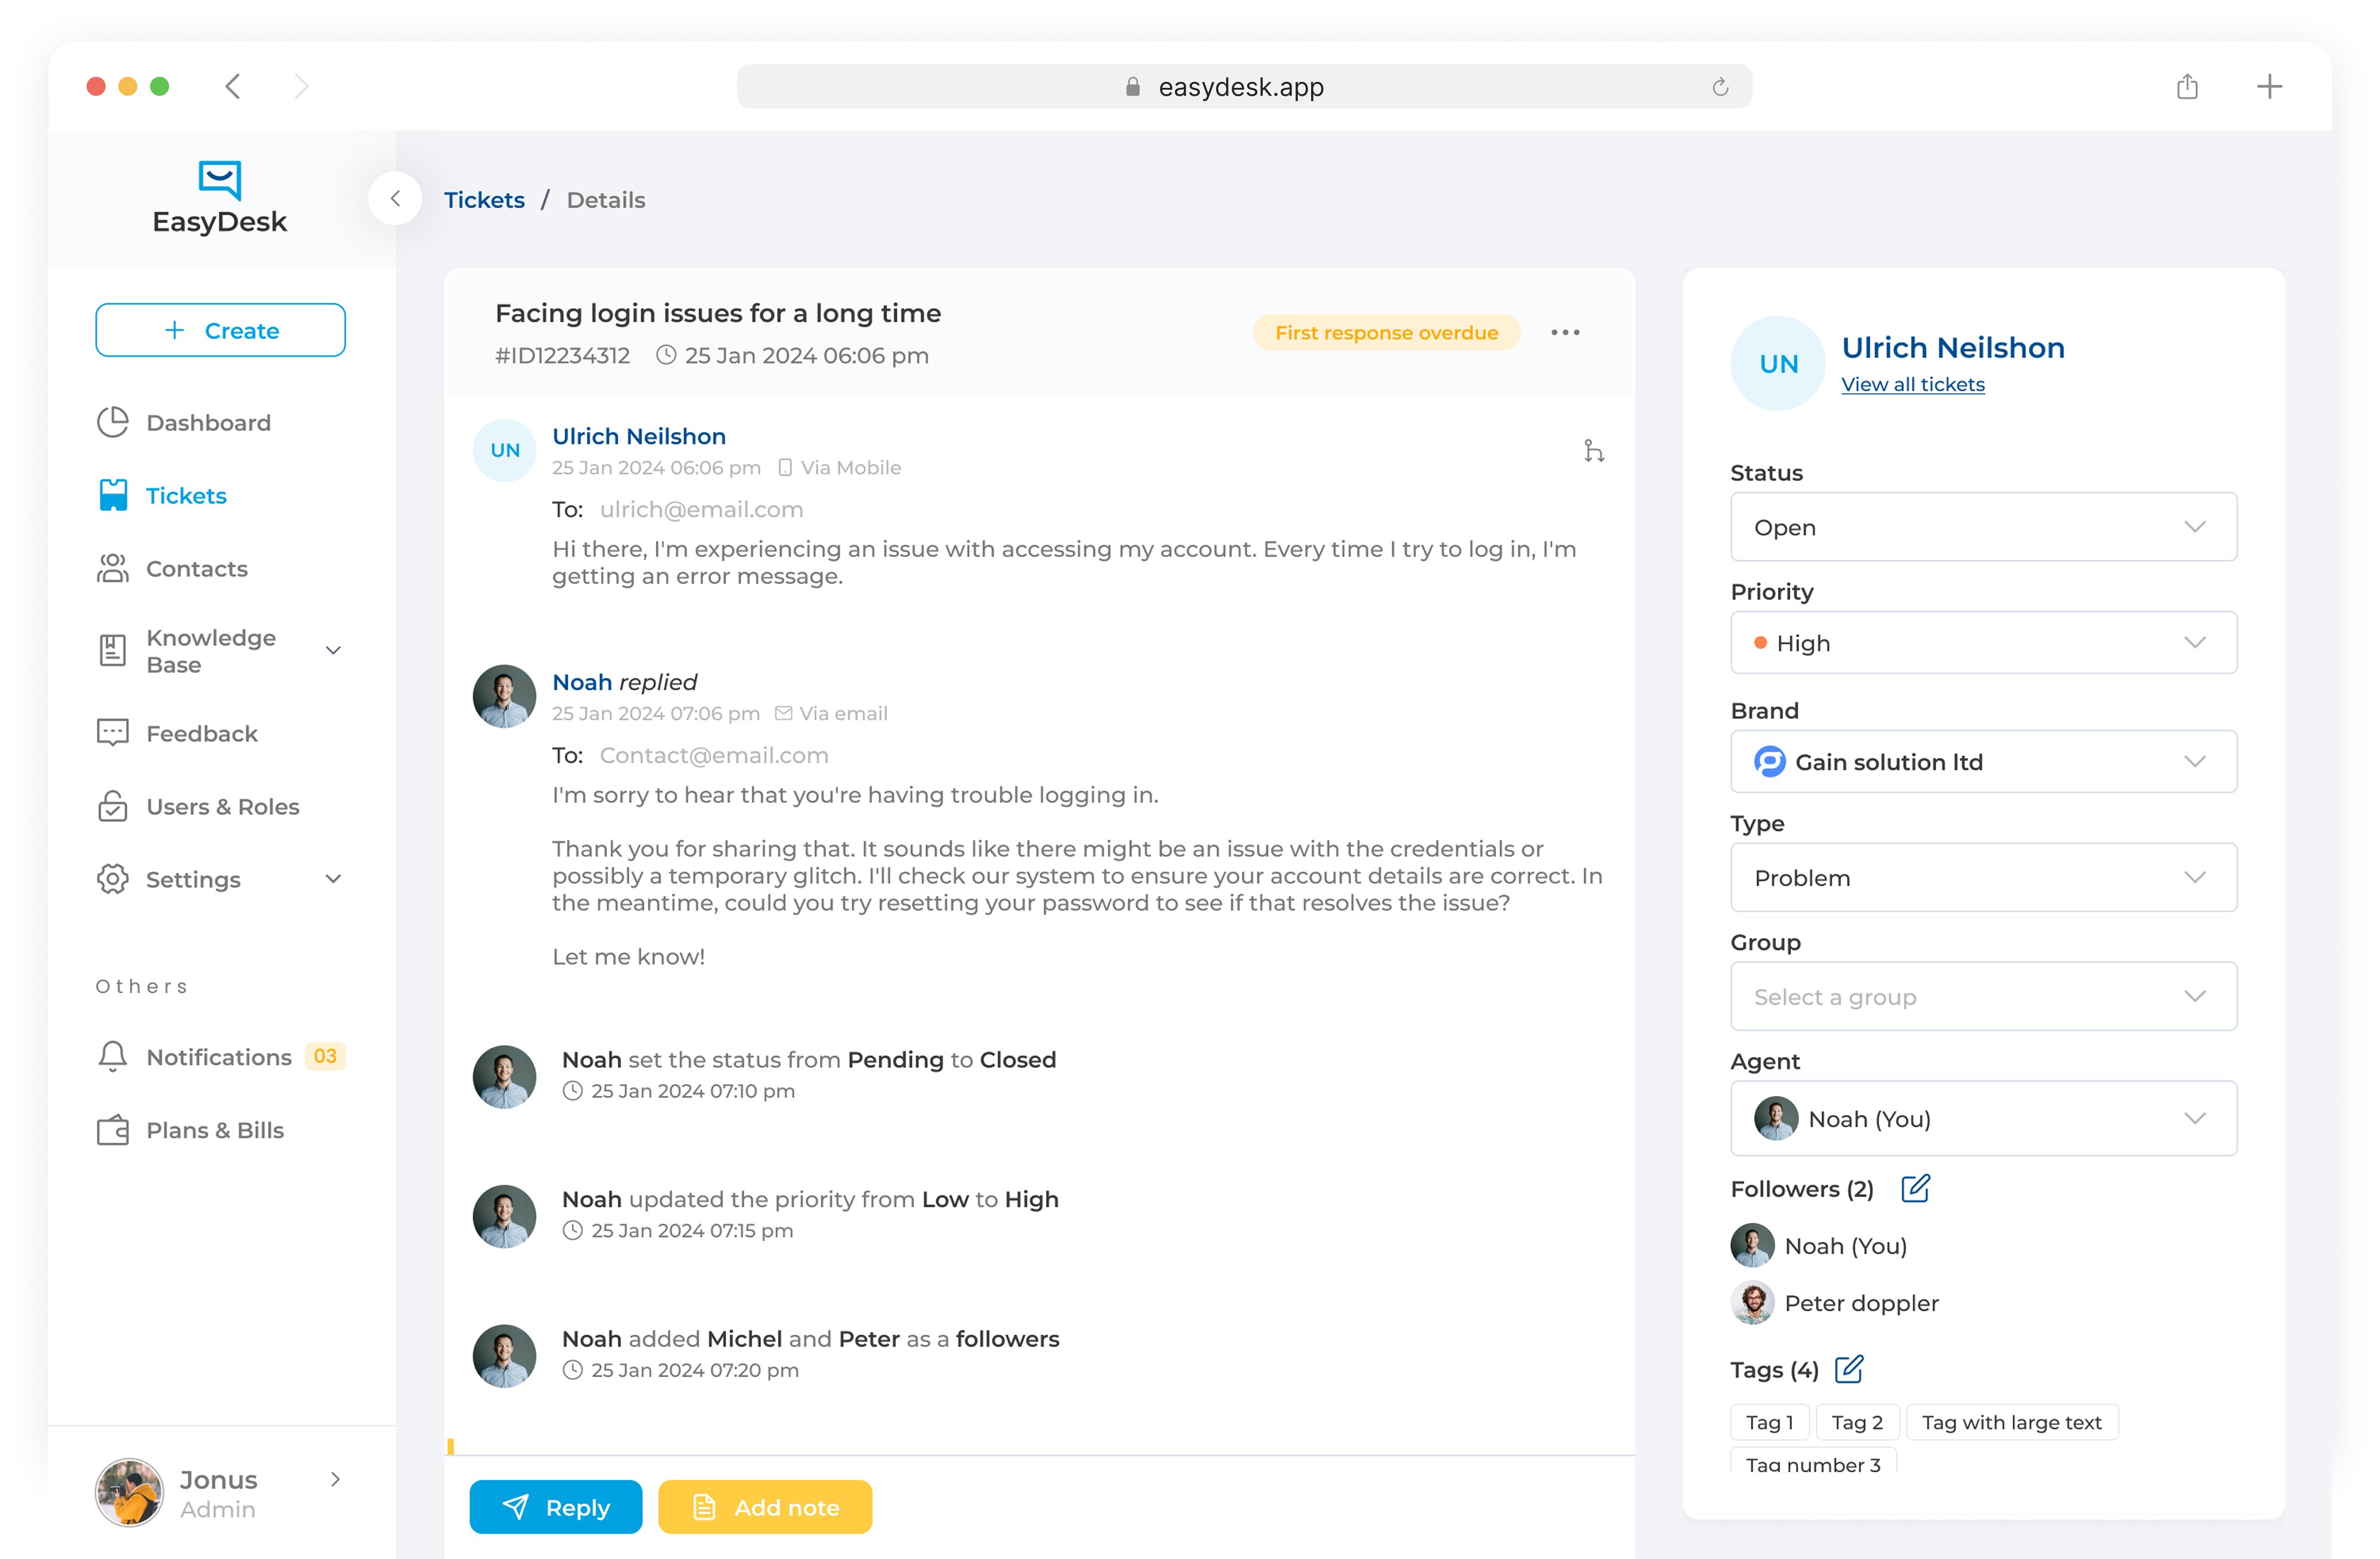Open a new tab with the plus icon

[2269, 87]
